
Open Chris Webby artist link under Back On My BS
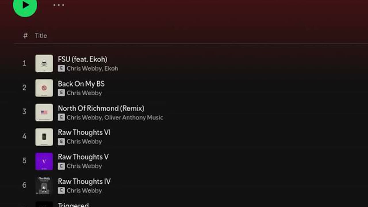(x=84, y=93)
